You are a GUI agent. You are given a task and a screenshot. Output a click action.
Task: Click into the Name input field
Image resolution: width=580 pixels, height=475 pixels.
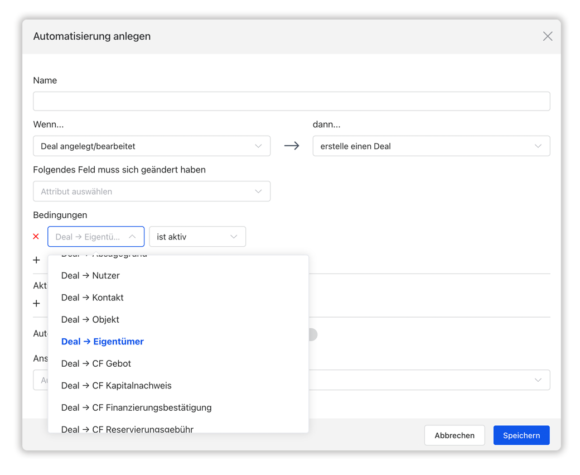pyautogui.click(x=291, y=102)
